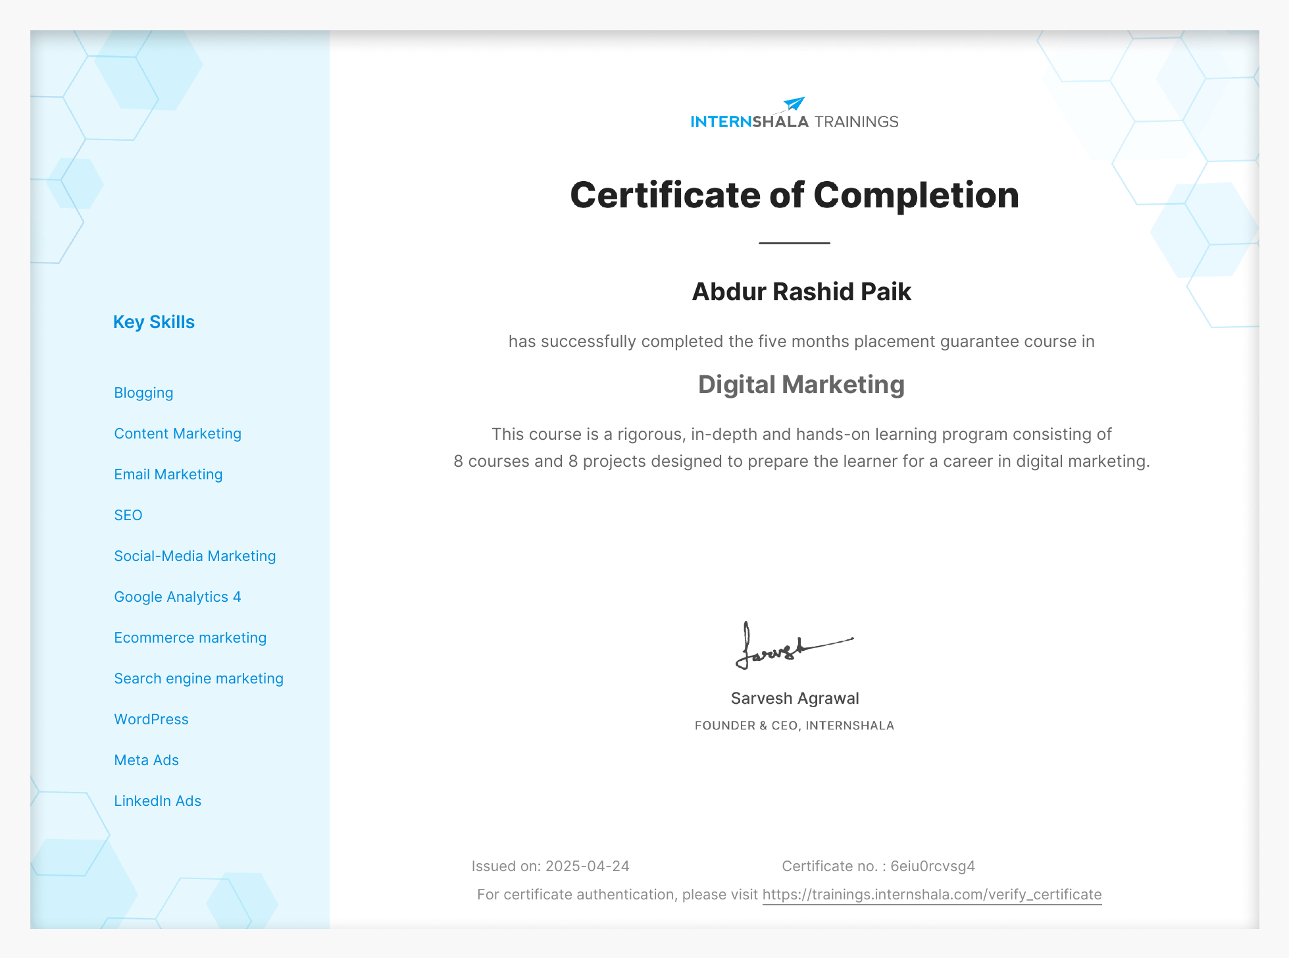Click the Internshala paper plane logo icon

[794, 104]
